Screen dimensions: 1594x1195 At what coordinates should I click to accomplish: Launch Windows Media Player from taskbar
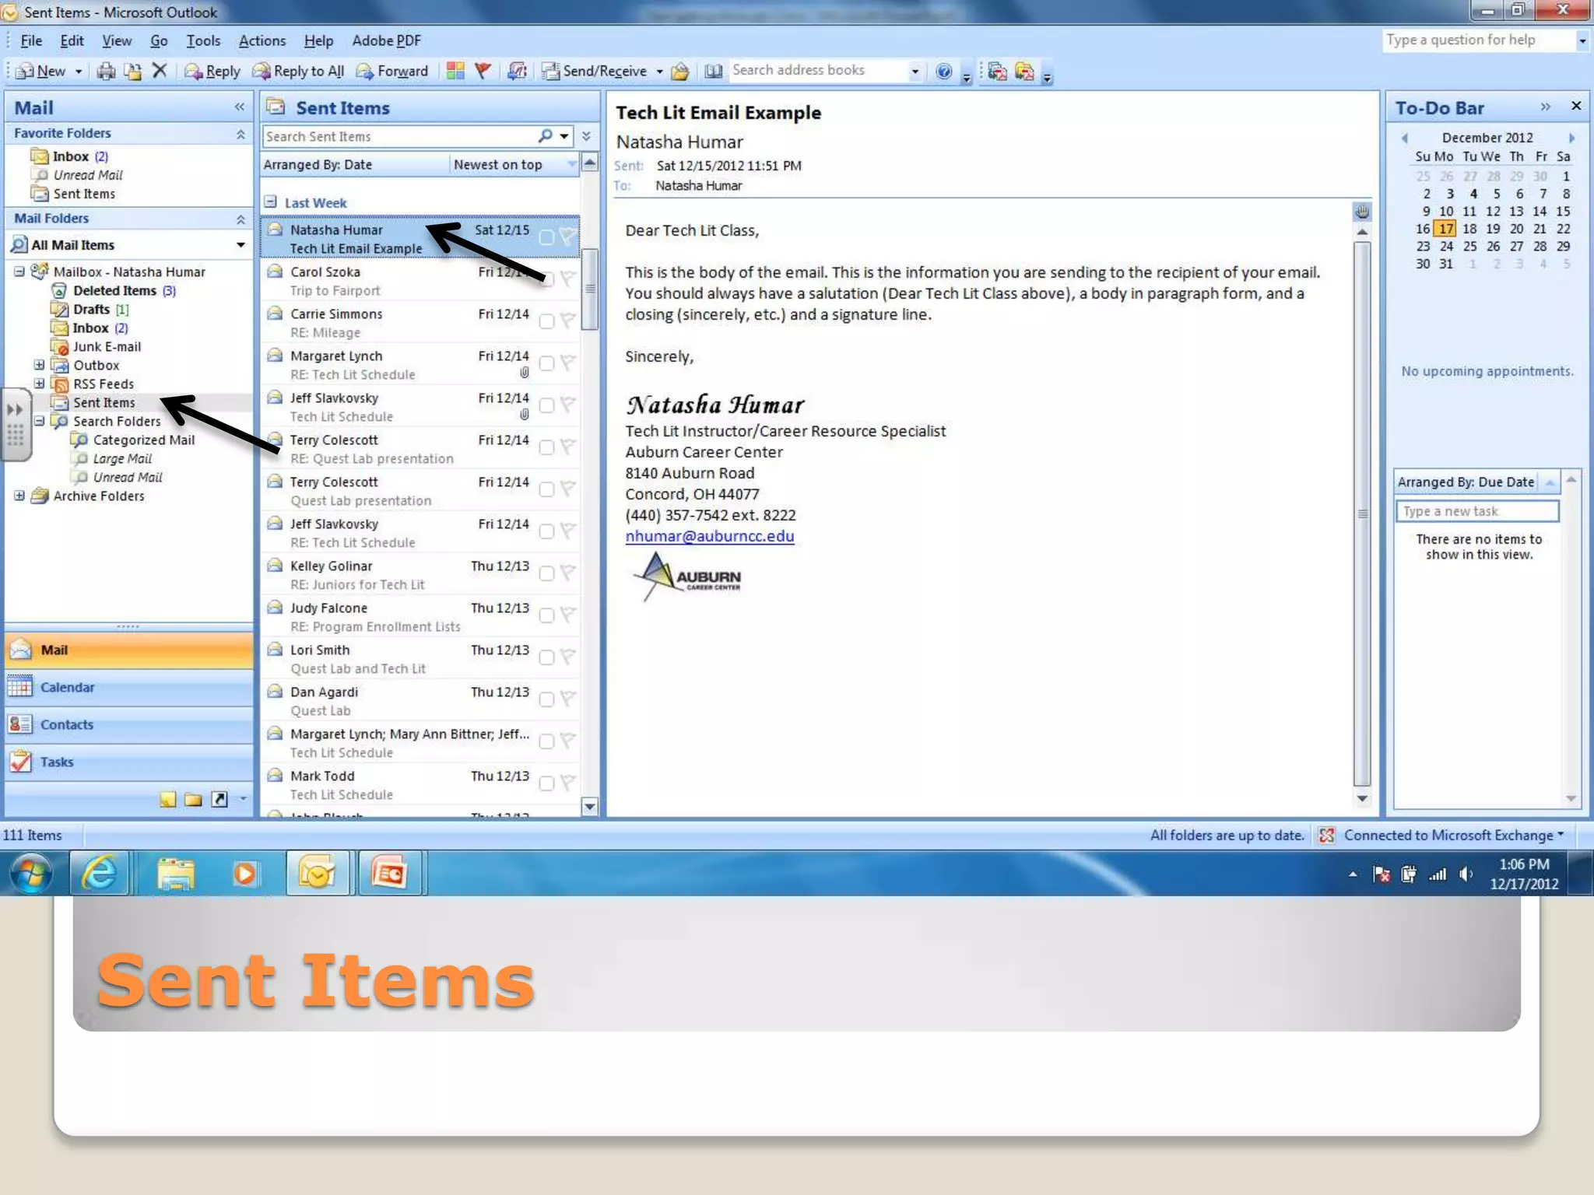point(244,873)
